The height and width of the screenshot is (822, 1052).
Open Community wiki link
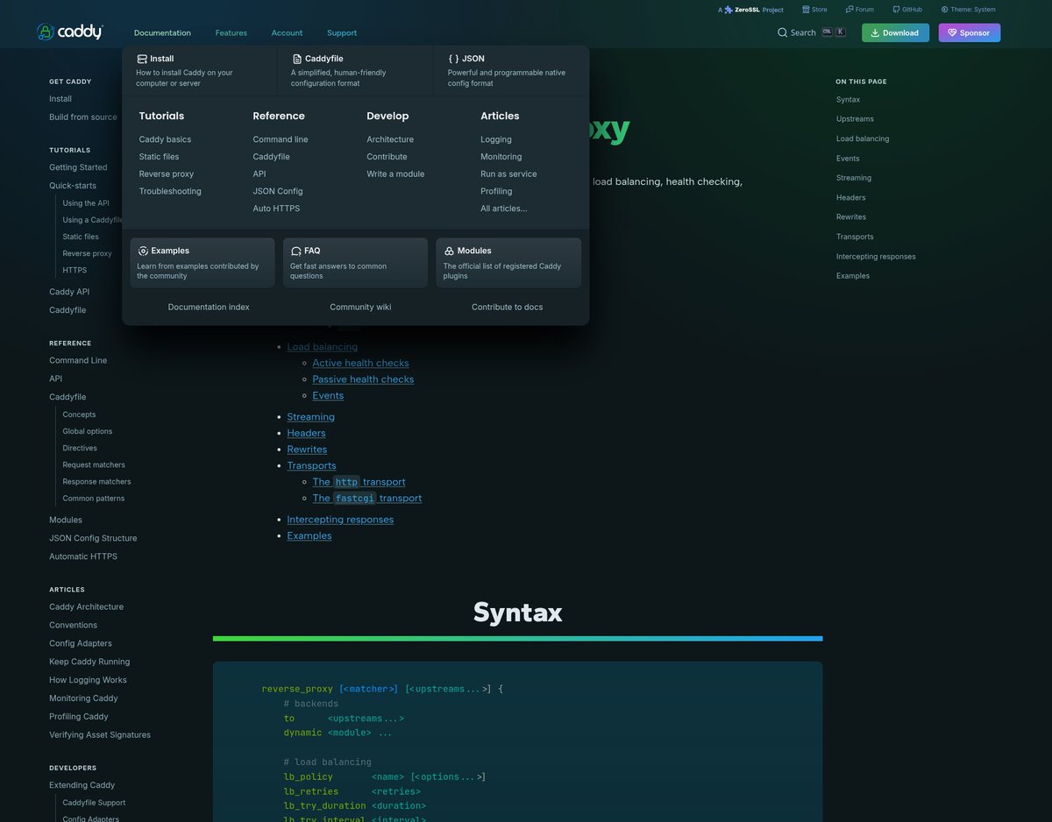pos(360,307)
